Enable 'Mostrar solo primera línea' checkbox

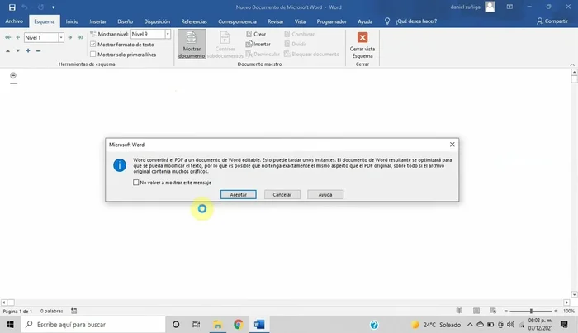[92, 54]
